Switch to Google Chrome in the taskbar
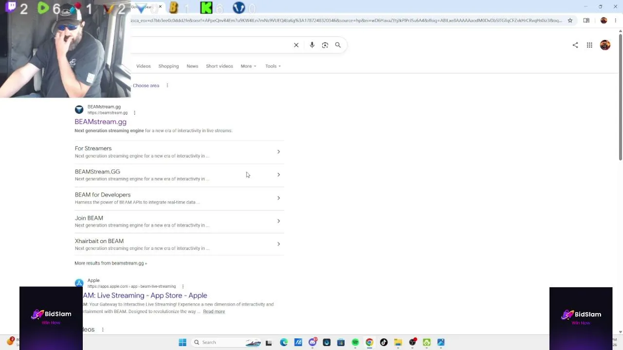The width and height of the screenshot is (623, 350). (369, 342)
